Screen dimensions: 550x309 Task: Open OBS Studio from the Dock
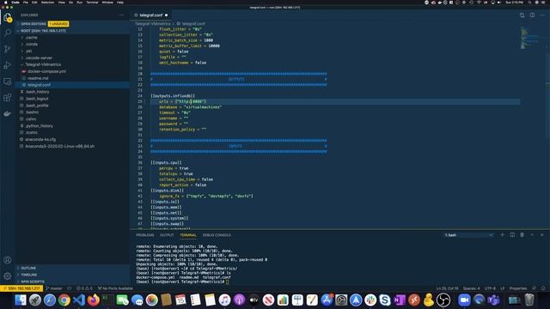click(443, 300)
